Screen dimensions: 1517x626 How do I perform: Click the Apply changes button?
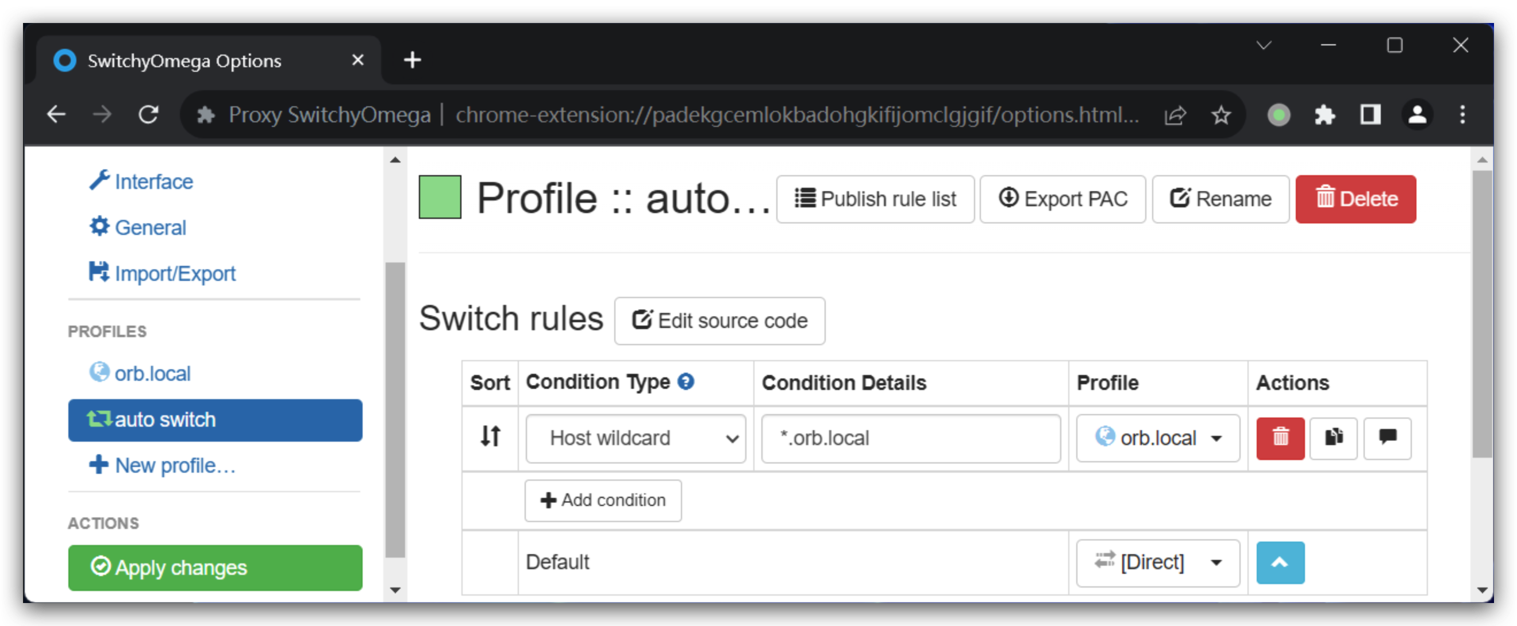(x=215, y=568)
